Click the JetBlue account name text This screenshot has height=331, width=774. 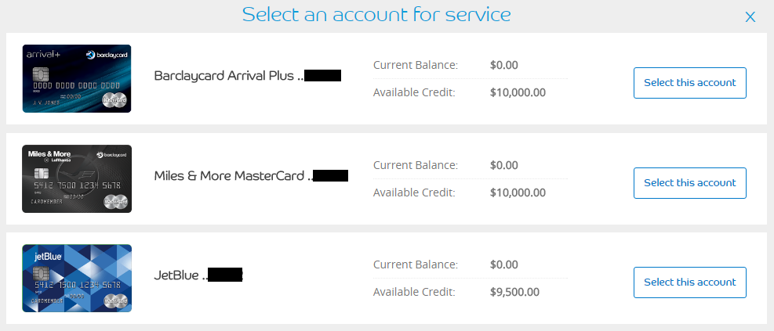pyautogui.click(x=180, y=275)
